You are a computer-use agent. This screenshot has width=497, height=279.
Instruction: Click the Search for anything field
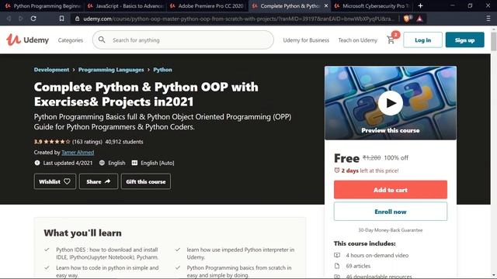coord(183,40)
